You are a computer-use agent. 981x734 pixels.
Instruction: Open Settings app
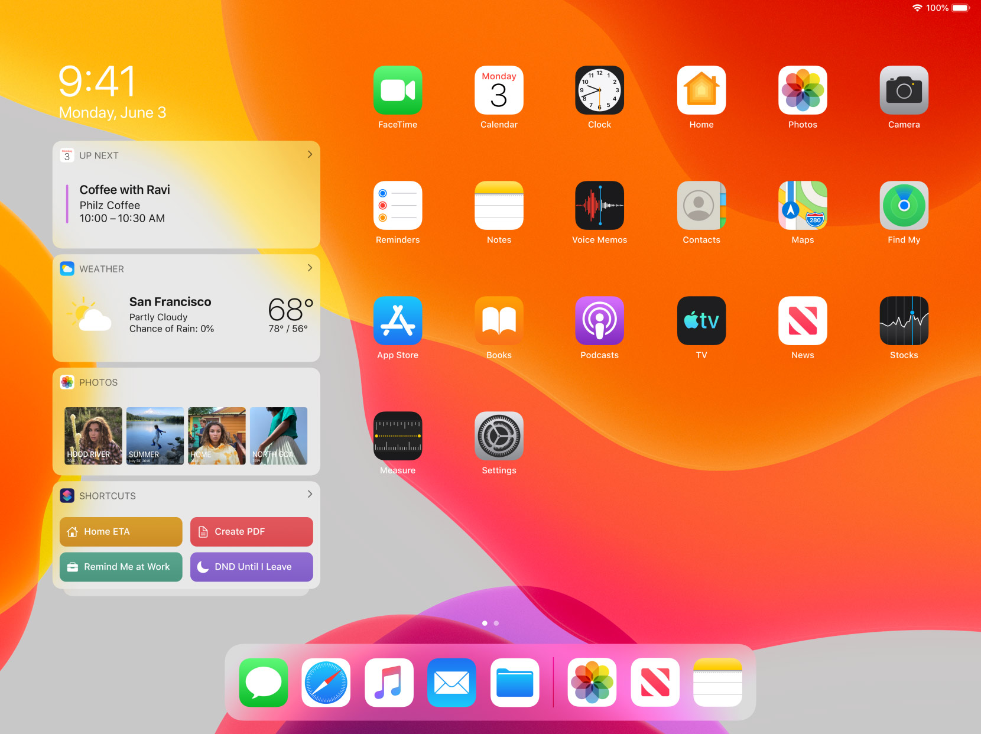499,436
